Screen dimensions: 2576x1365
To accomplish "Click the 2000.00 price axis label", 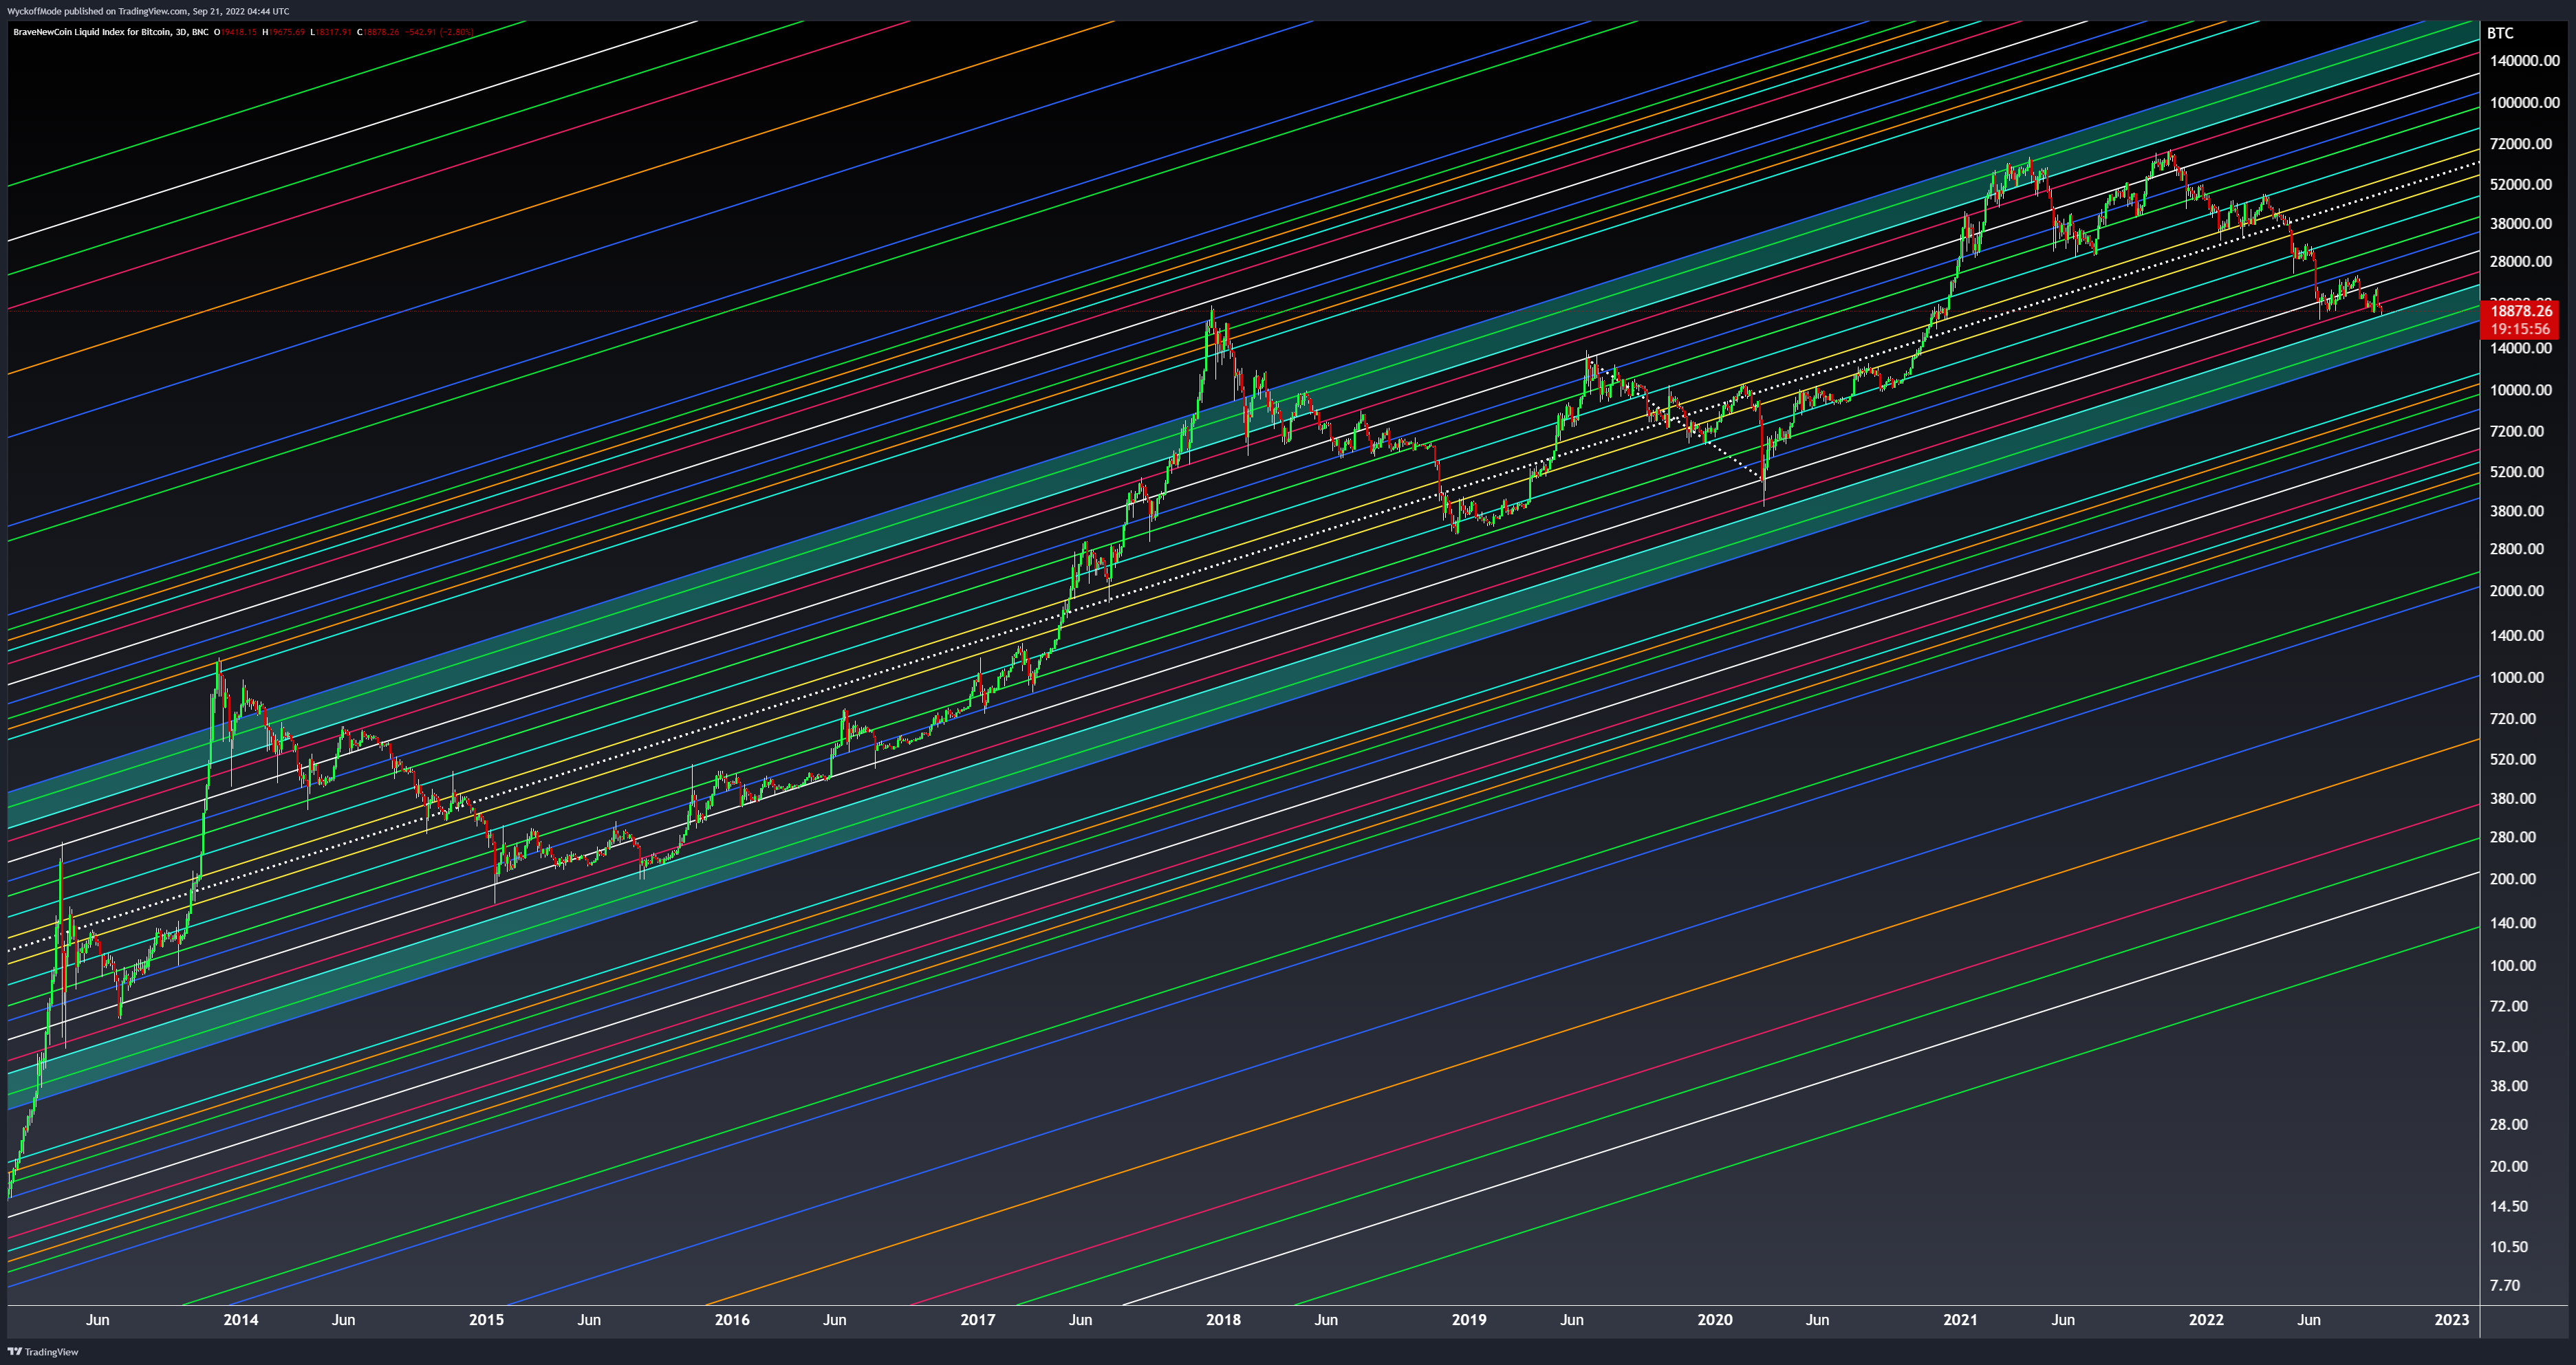I will (2517, 591).
